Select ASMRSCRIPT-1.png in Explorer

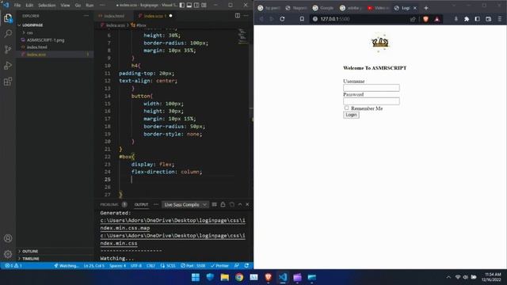tap(46, 40)
